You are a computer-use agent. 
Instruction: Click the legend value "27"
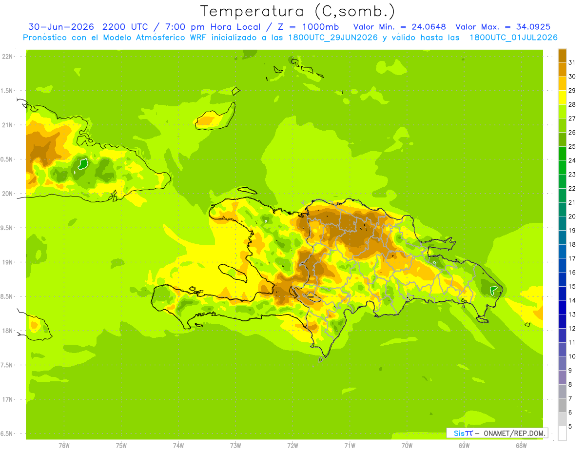[x=572, y=118]
